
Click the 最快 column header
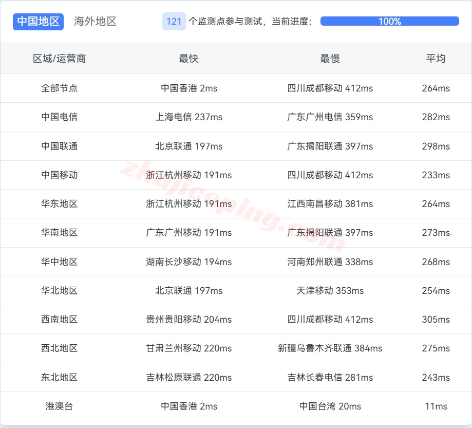188,59
